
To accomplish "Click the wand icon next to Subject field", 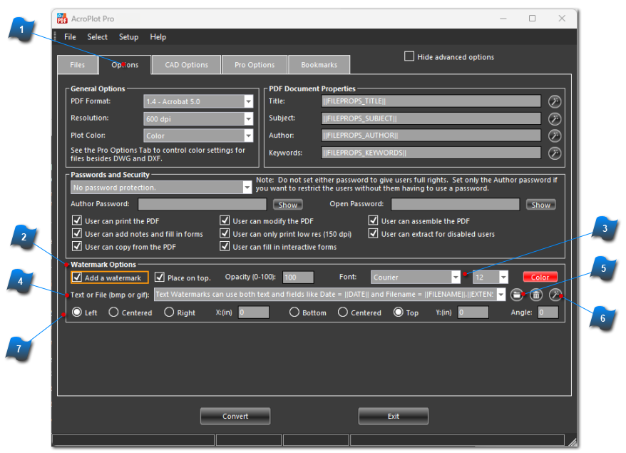I will pos(555,118).
